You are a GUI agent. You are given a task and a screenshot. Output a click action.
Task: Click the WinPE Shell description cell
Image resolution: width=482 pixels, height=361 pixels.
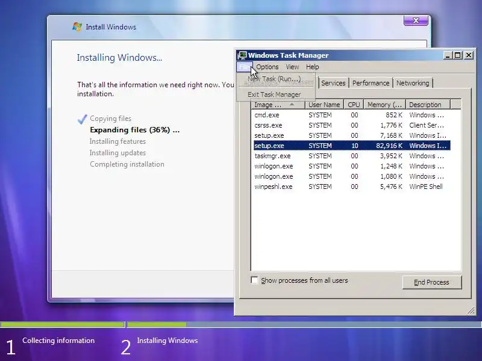(426, 187)
